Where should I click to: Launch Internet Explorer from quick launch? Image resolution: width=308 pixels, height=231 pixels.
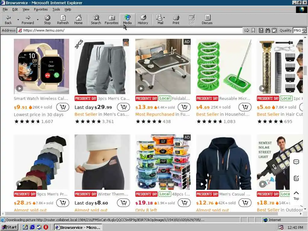tap(32, 227)
